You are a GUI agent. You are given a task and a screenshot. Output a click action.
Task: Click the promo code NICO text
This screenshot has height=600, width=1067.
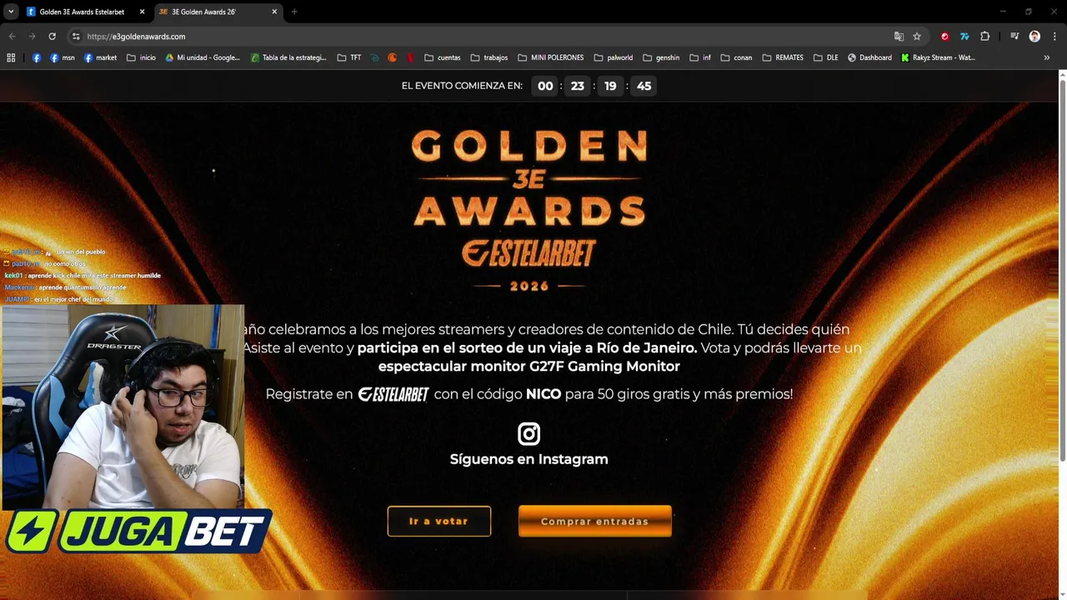click(544, 394)
